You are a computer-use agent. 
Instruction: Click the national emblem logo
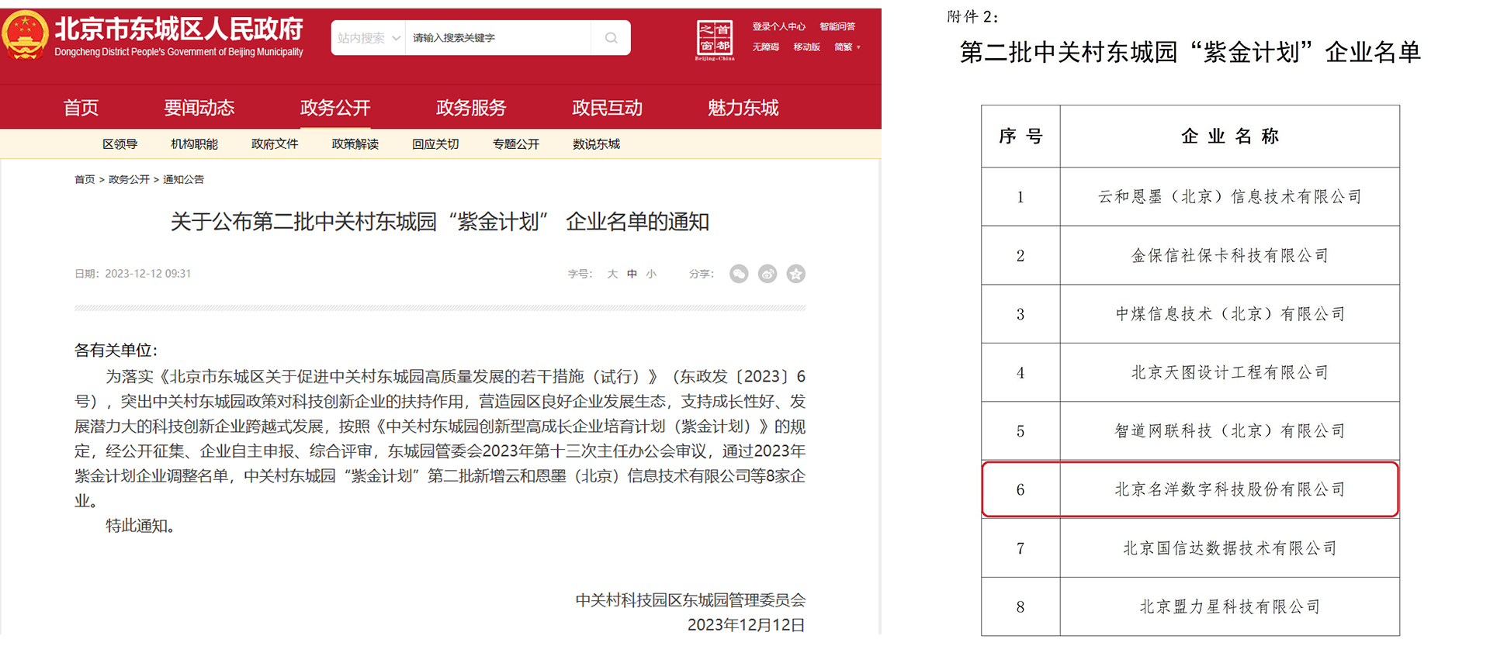[x=25, y=35]
